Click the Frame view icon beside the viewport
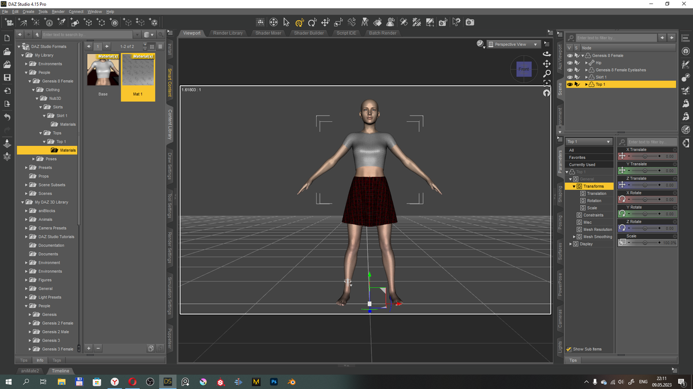 point(547,83)
